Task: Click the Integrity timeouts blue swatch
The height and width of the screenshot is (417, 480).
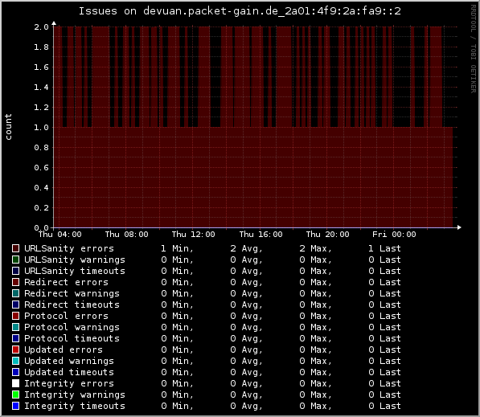Action: coord(15,406)
